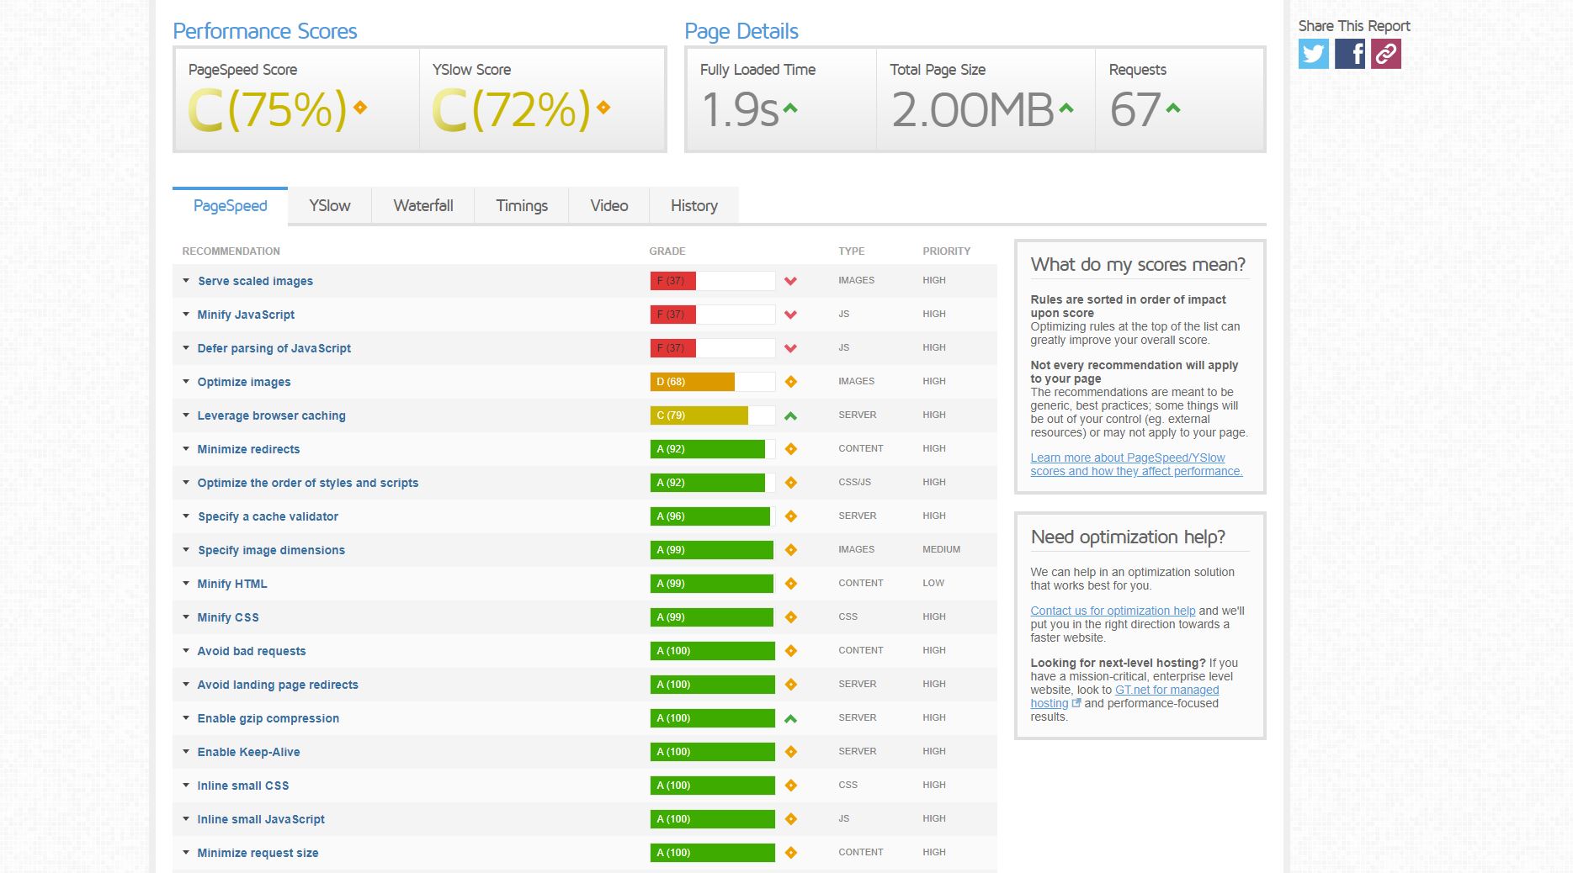Open Minimize request size recommendation

(258, 853)
